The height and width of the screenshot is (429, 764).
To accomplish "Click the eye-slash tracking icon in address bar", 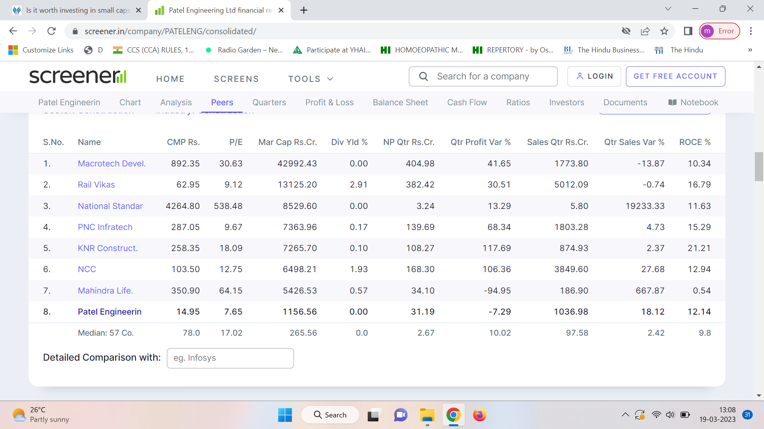I will pyautogui.click(x=626, y=31).
